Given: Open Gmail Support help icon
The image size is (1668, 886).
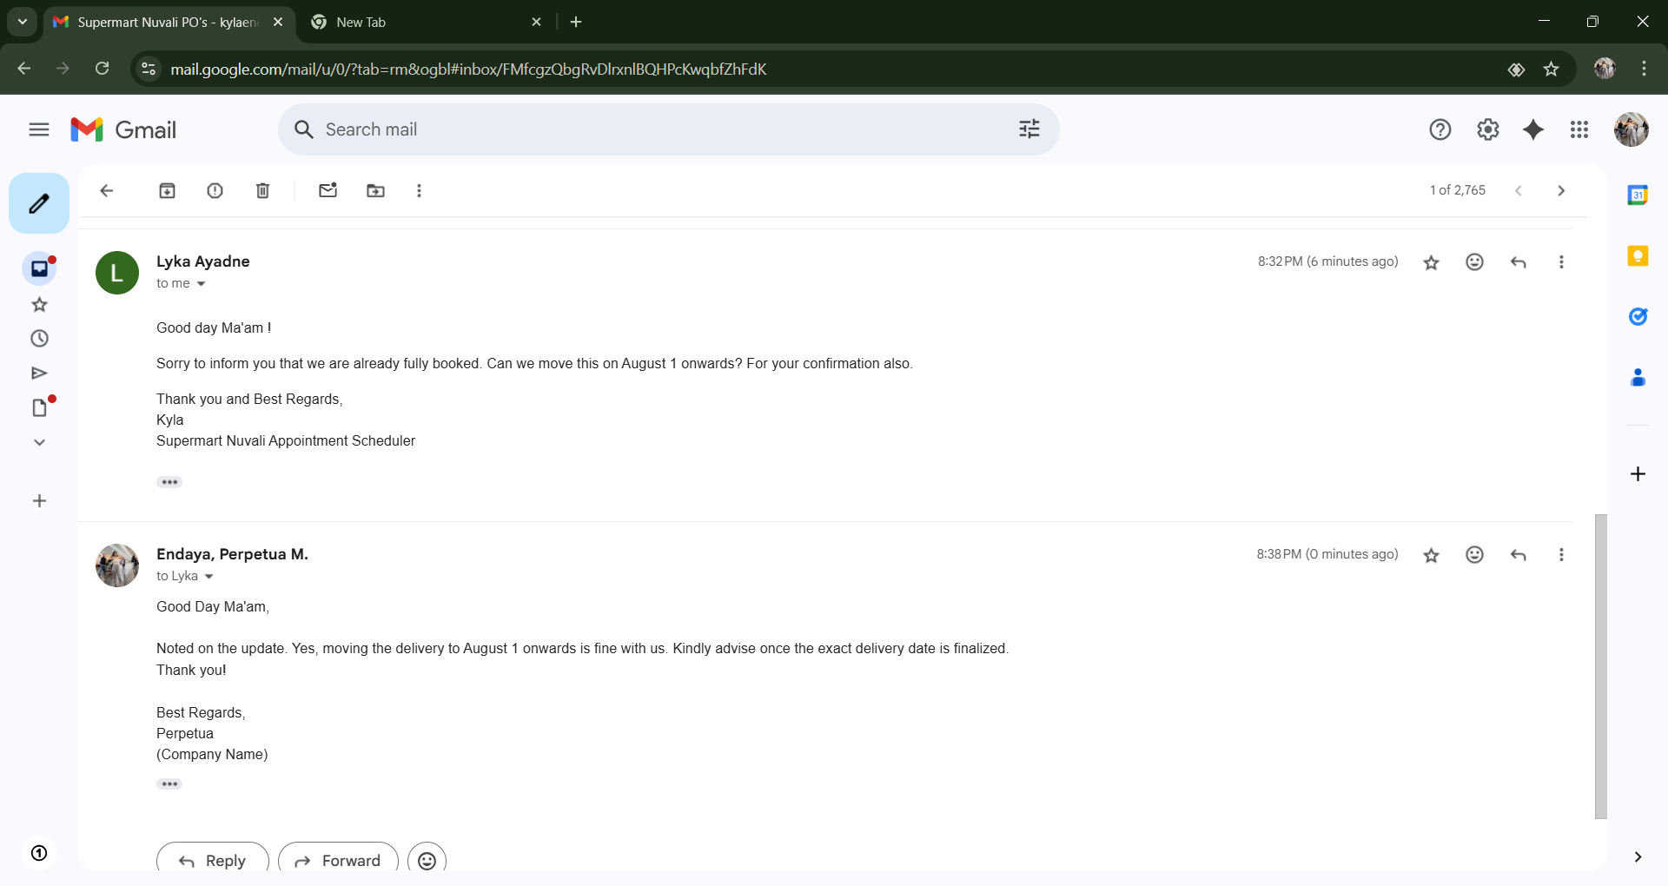Looking at the screenshot, I should pos(1440,129).
